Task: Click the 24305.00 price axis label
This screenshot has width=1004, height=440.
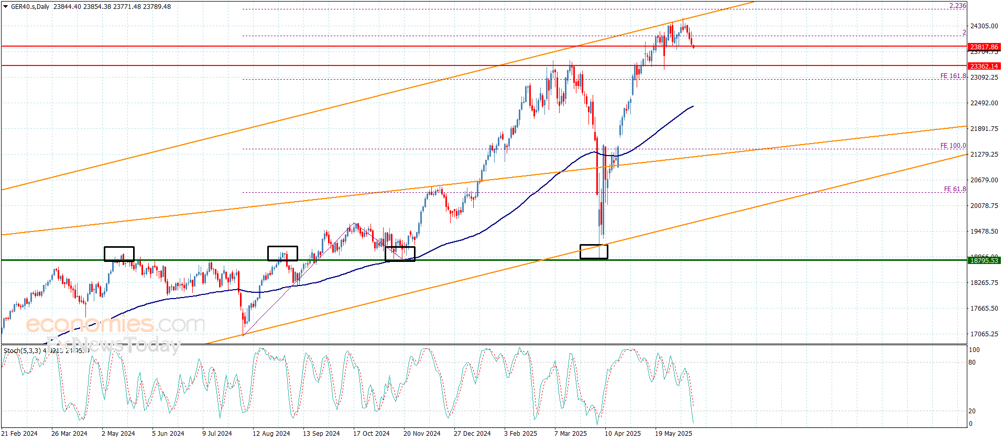Action: point(984,26)
